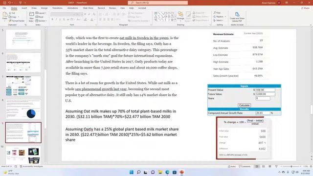Open the Select dropdown in Editing

tap(218, 20)
